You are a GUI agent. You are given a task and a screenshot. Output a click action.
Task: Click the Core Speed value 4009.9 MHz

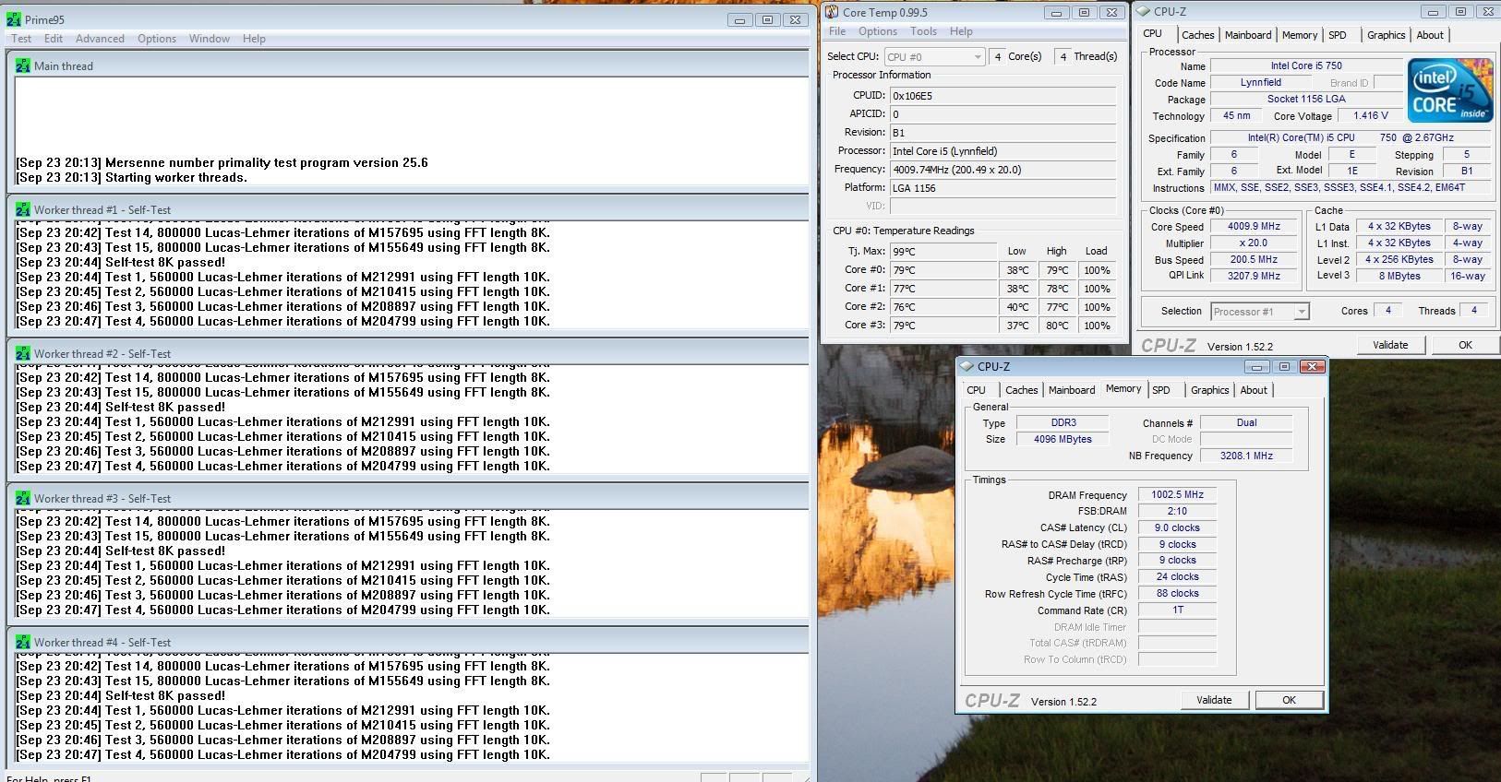1254,227
